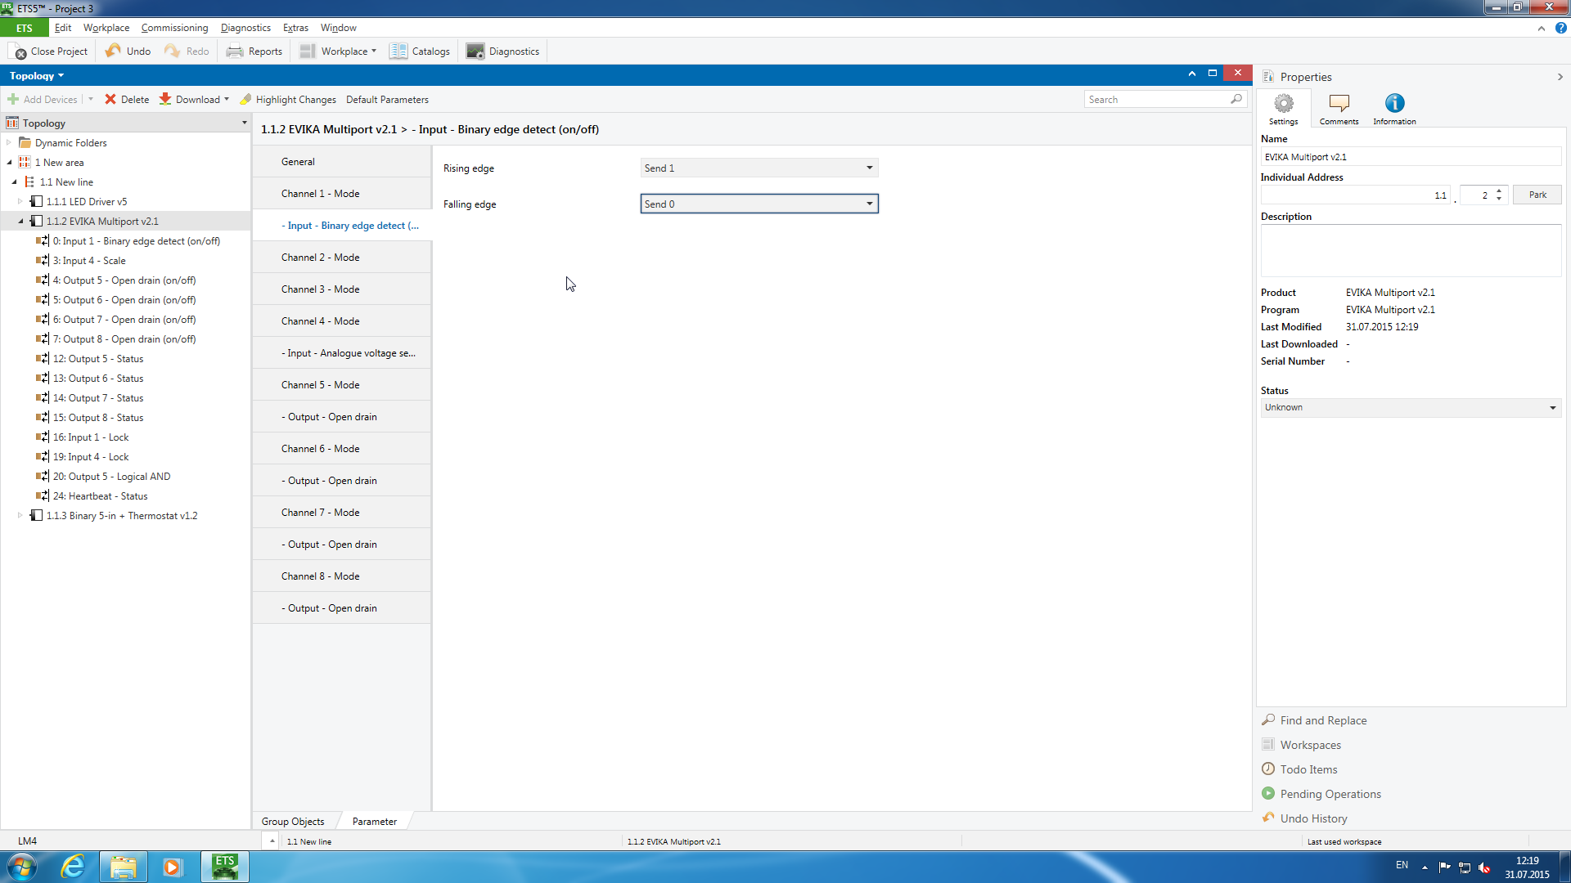Open the Information tab in Properties
The height and width of the screenshot is (883, 1571).
click(x=1394, y=109)
